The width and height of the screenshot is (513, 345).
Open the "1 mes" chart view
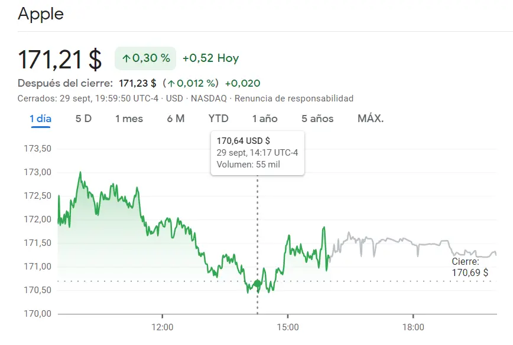click(128, 119)
